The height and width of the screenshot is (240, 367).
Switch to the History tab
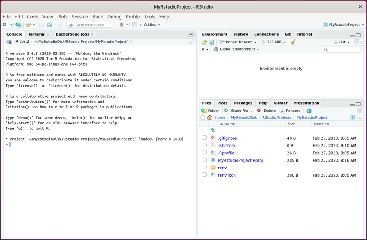tap(241, 34)
